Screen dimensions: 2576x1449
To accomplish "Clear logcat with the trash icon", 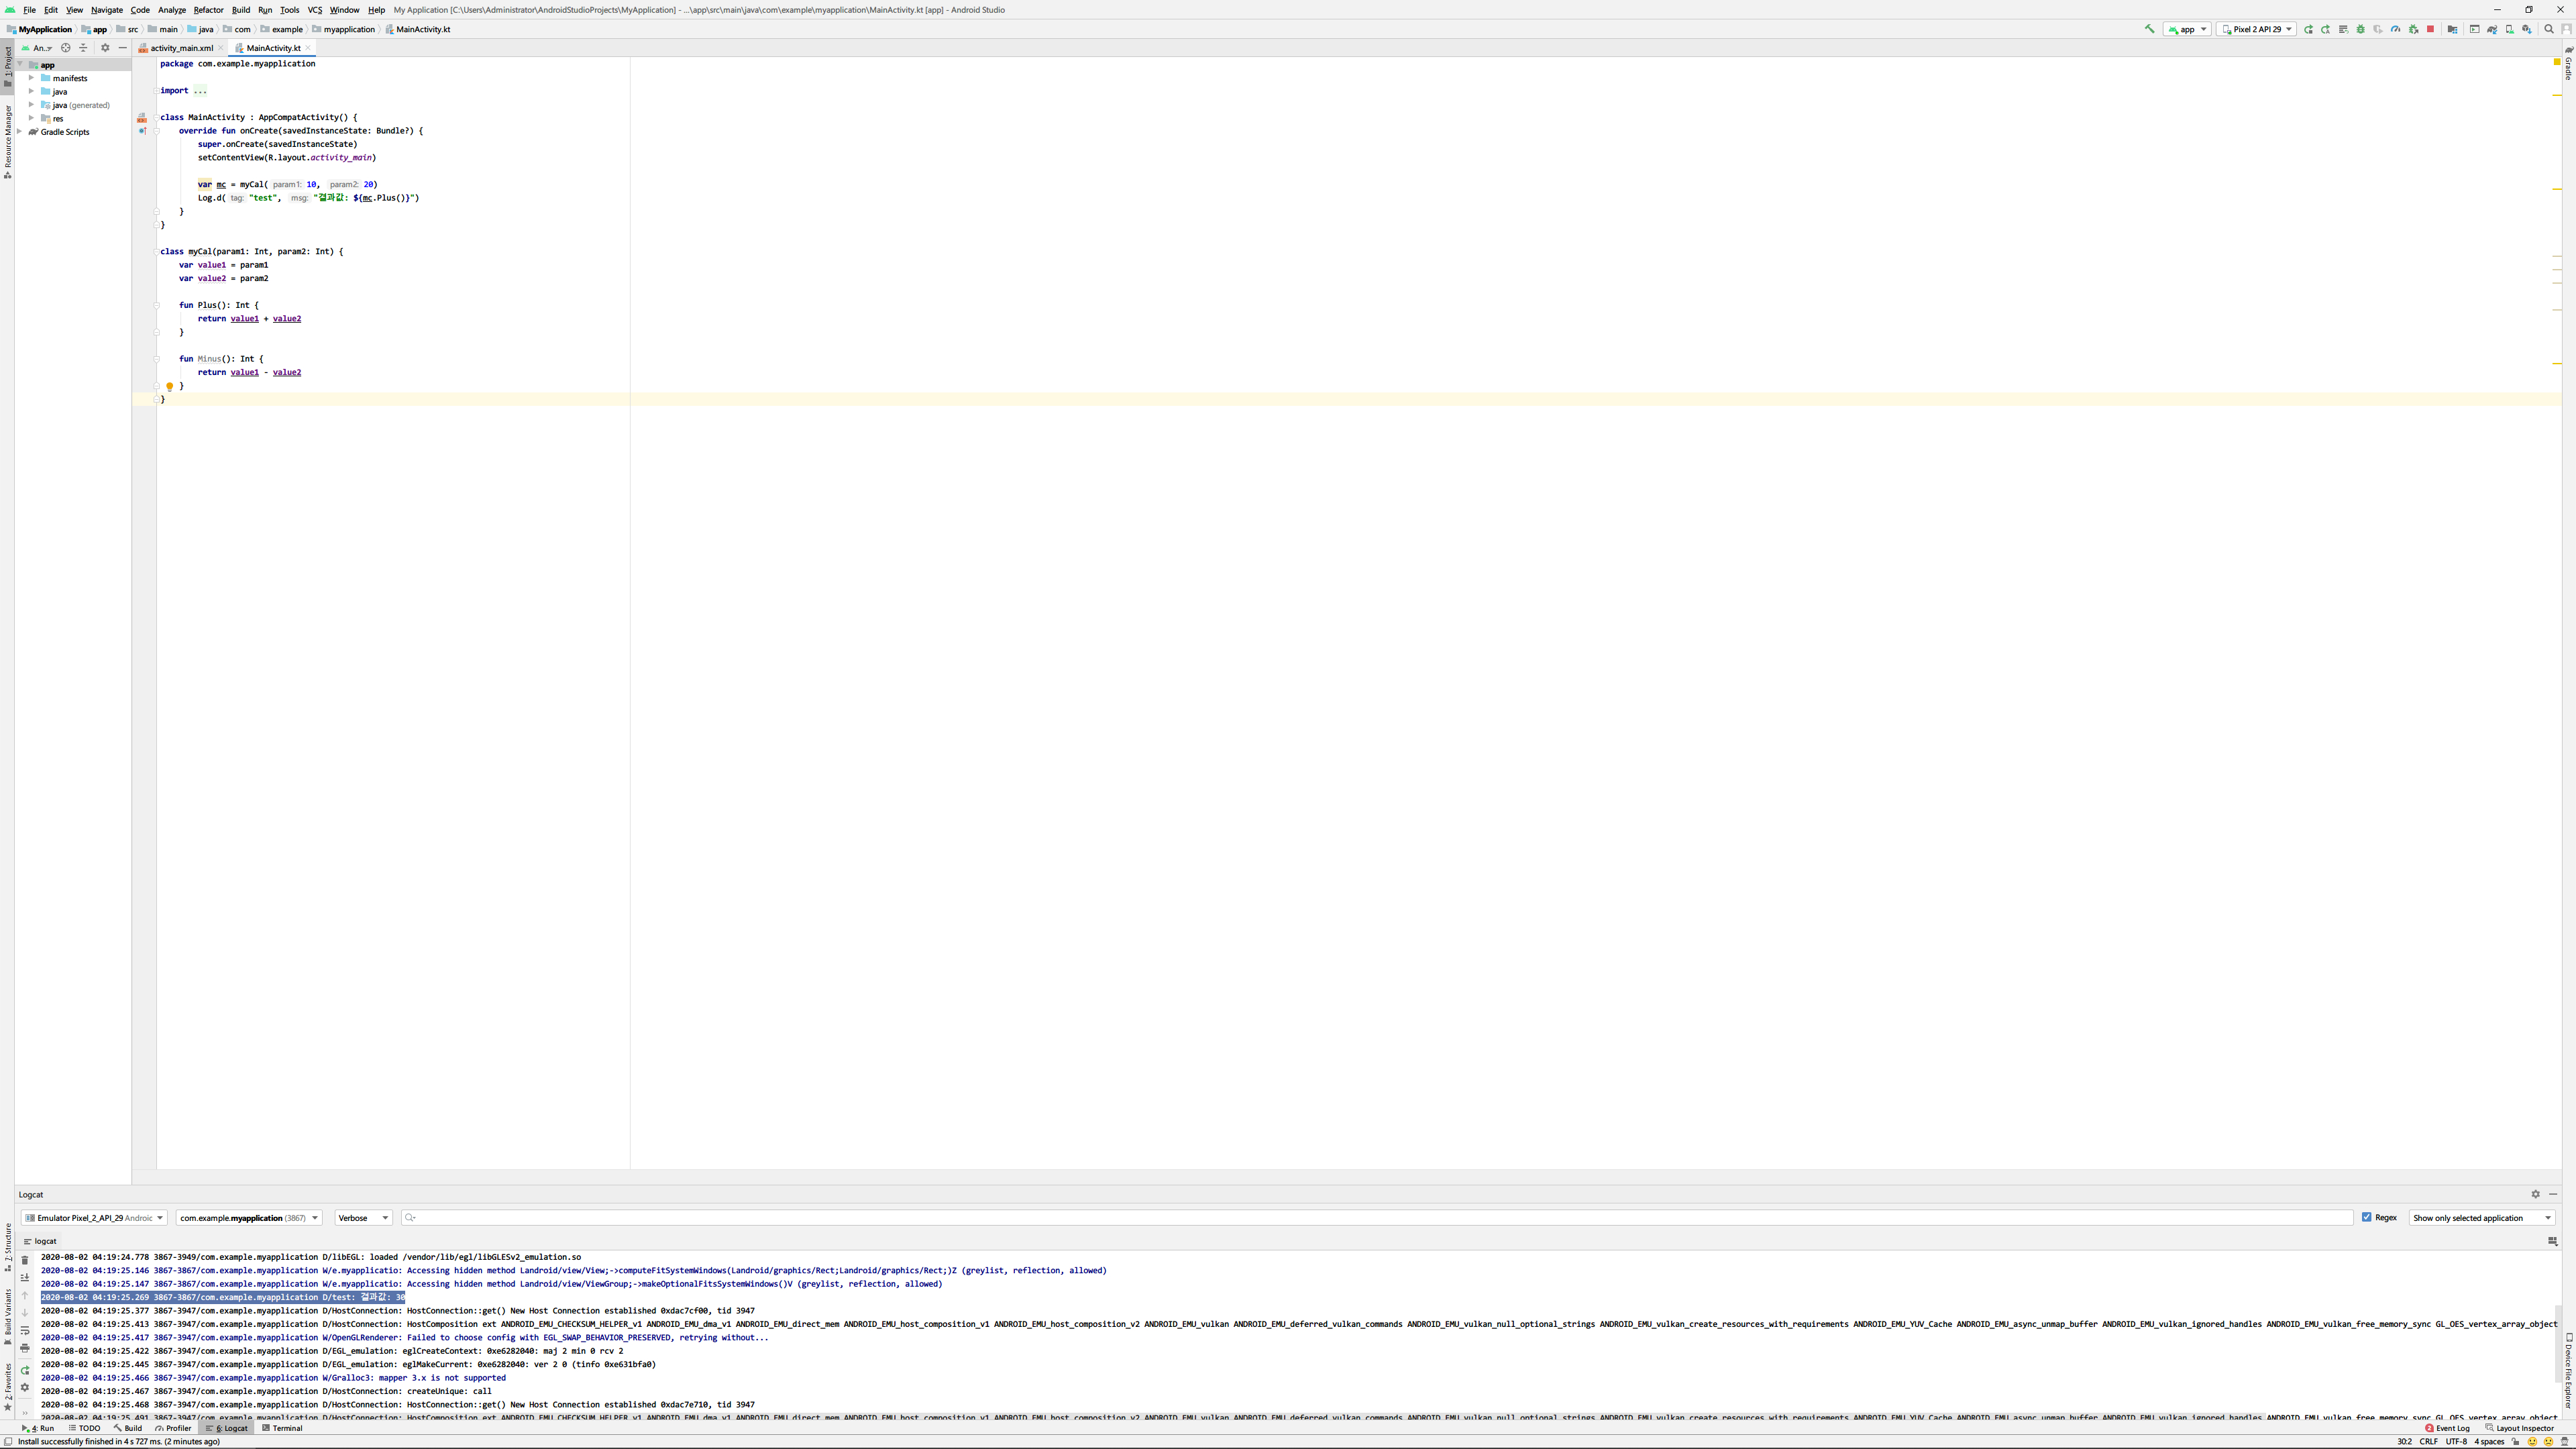I will tap(25, 1260).
